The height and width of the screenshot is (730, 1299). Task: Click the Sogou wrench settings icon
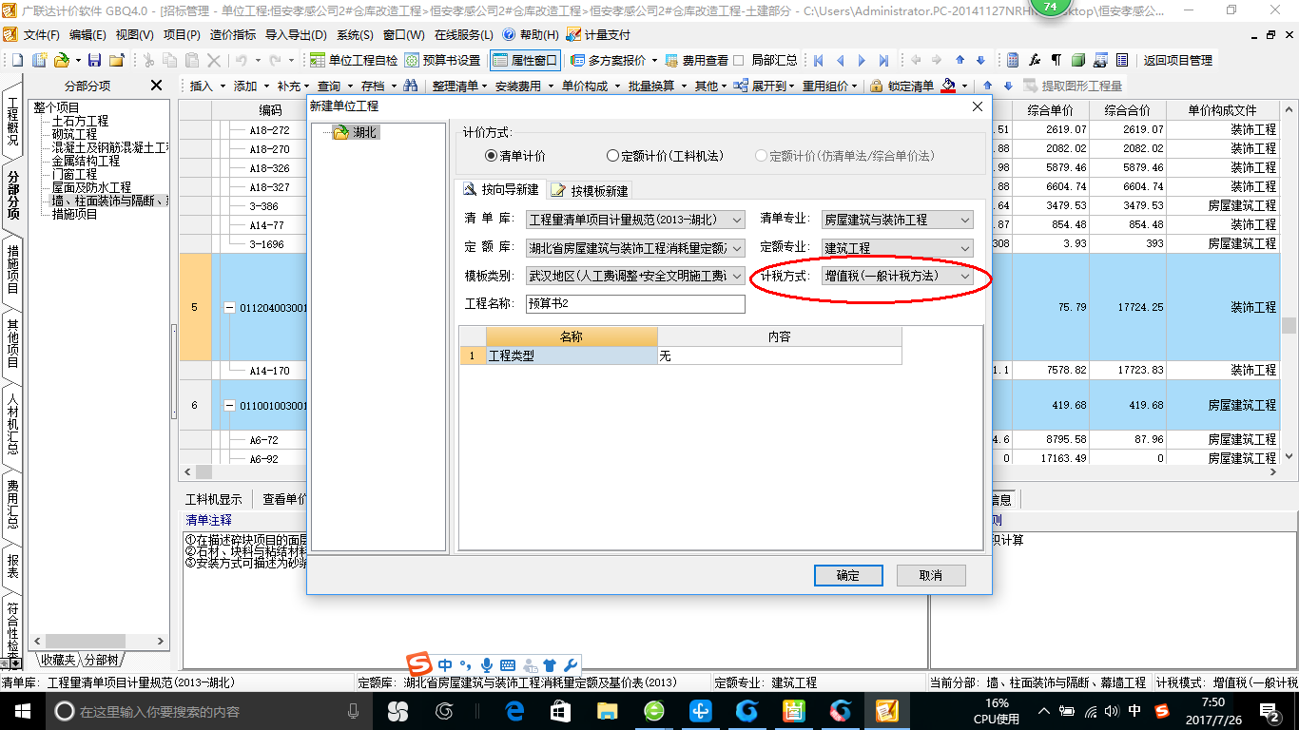point(571,664)
